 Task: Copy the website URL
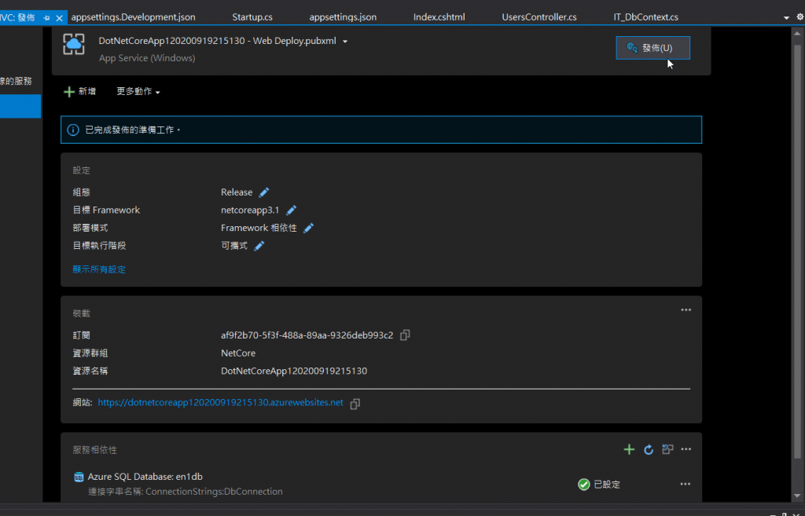pos(355,404)
